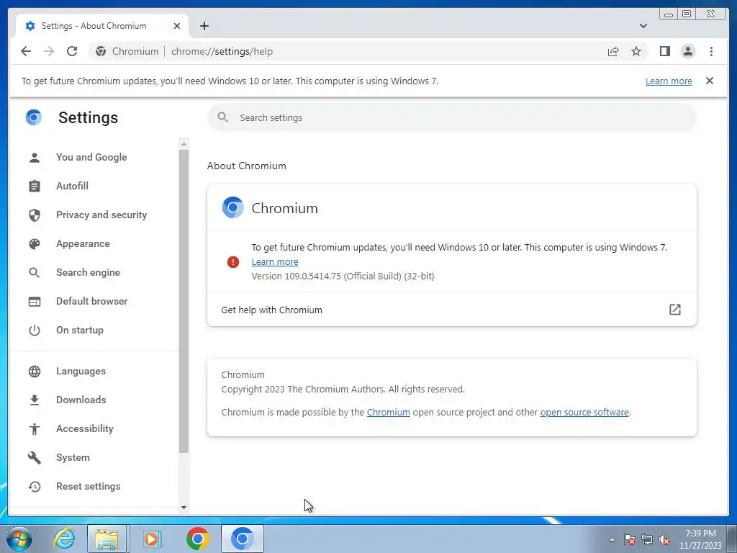737x553 pixels.
Task: Open the Chromium open source project link
Action: point(388,413)
